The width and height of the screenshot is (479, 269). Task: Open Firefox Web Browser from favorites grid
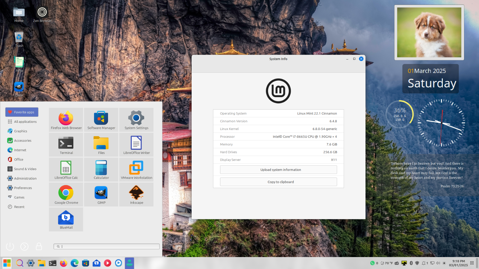click(x=66, y=120)
